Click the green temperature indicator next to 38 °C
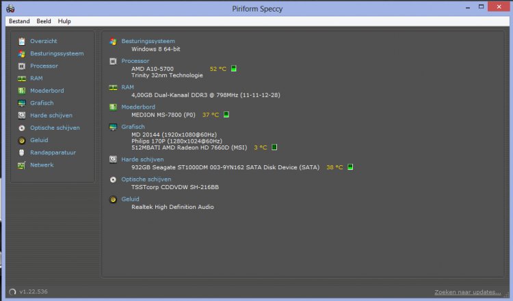The height and width of the screenshot is (301, 513). click(x=350, y=167)
